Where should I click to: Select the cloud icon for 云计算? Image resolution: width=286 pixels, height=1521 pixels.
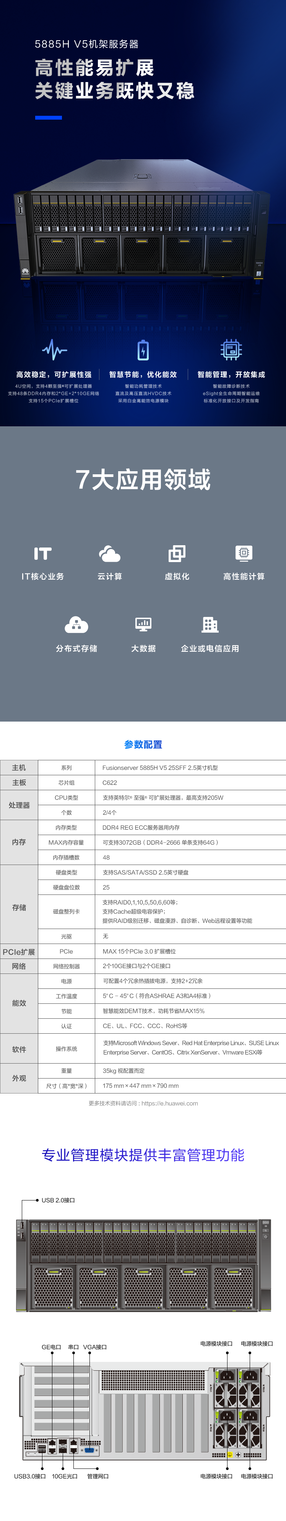coord(109,553)
